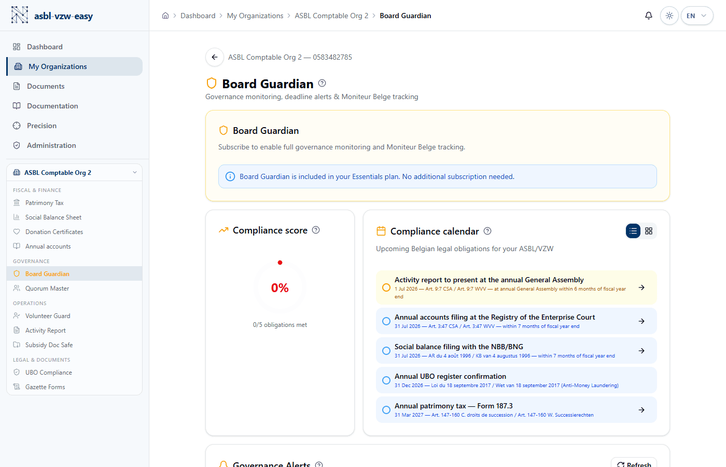The width and height of the screenshot is (726, 467).
Task: Click the Precision target icon
Action: tap(17, 126)
